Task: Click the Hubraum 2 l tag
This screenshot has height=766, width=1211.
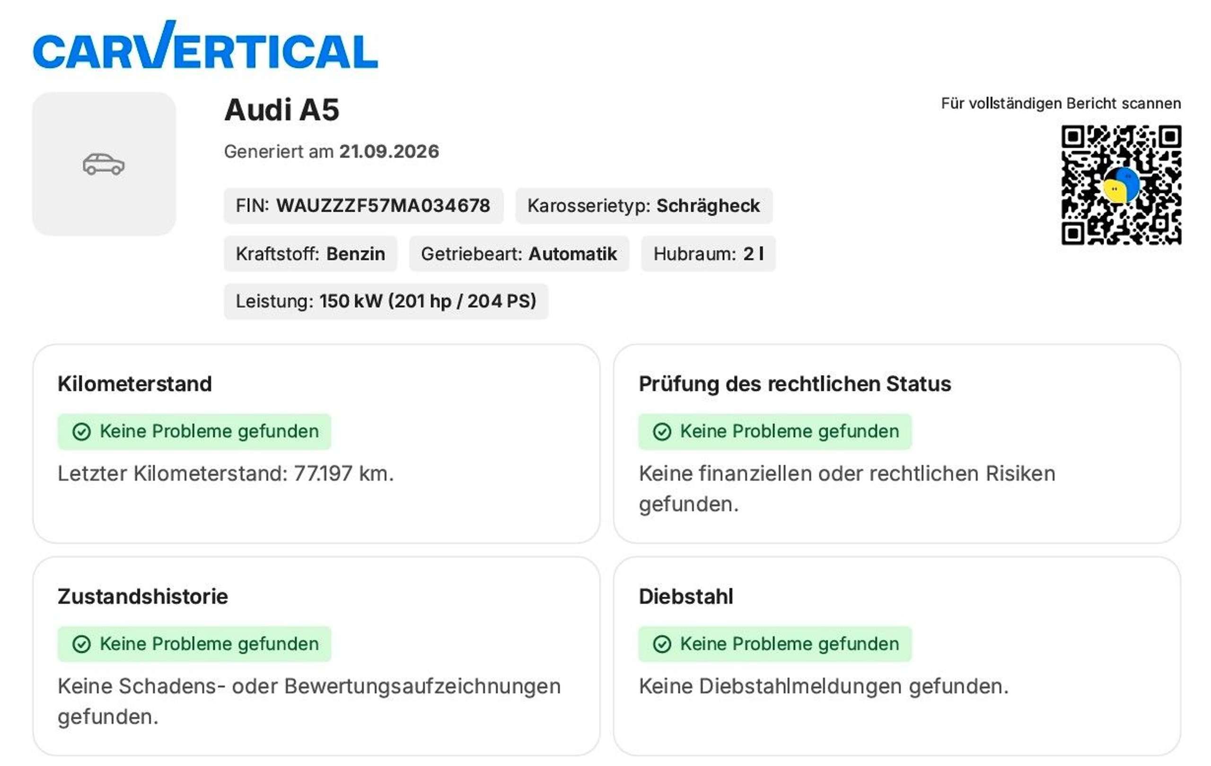Action: pyautogui.click(x=708, y=254)
